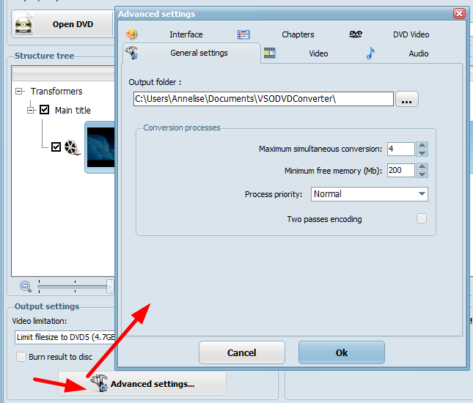
Task: Open Advanced settings... button
Action: [142, 383]
